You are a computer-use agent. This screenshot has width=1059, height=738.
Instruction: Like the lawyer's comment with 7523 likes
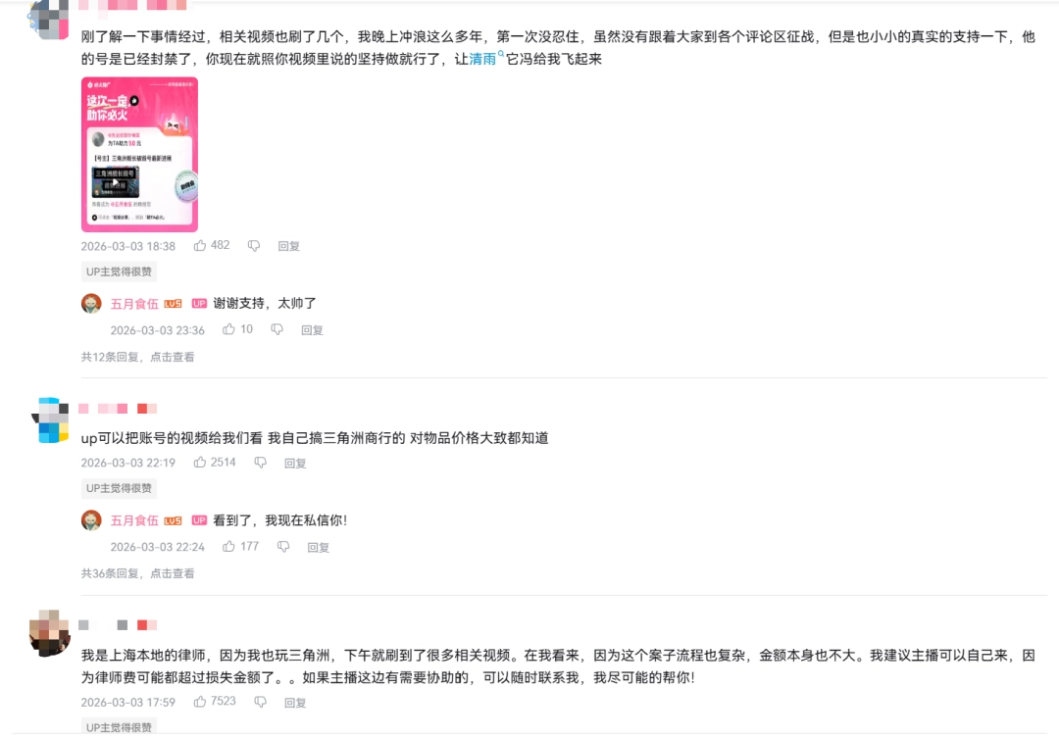coord(200,702)
